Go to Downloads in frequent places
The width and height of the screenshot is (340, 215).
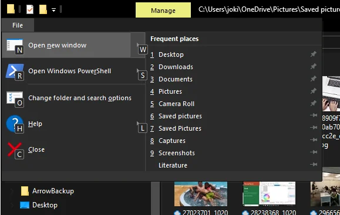(x=176, y=67)
